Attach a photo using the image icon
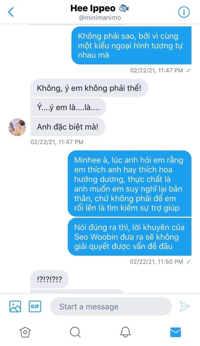 [x=15, y=306]
